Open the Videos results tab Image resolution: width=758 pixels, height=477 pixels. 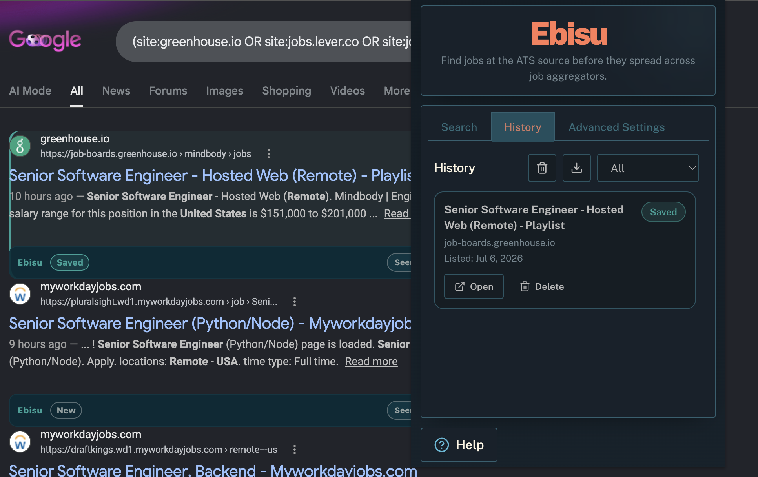[348, 91]
